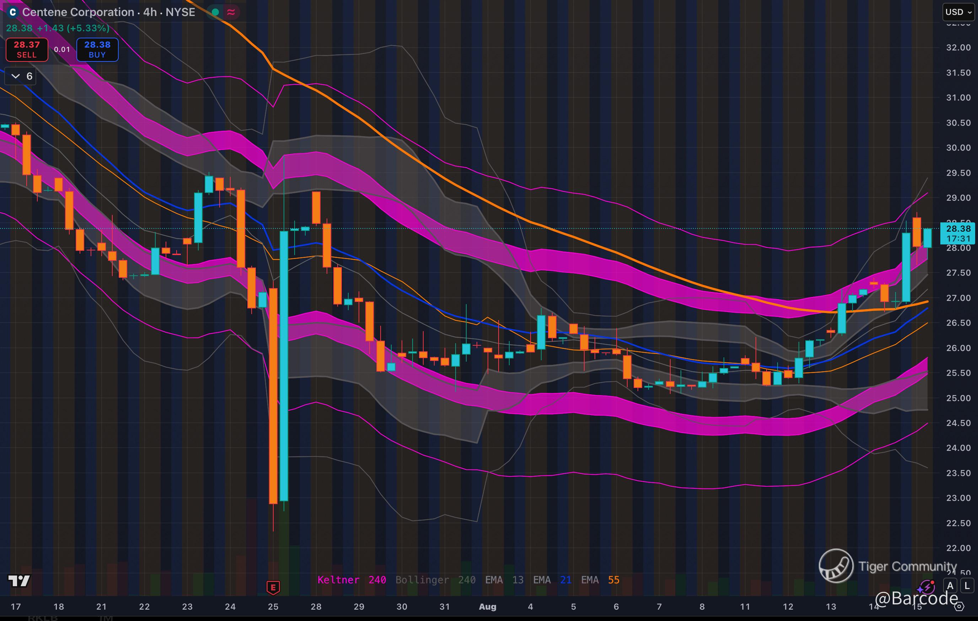Click the Keltner 240 indicator label
The image size is (978, 621).
coord(351,580)
